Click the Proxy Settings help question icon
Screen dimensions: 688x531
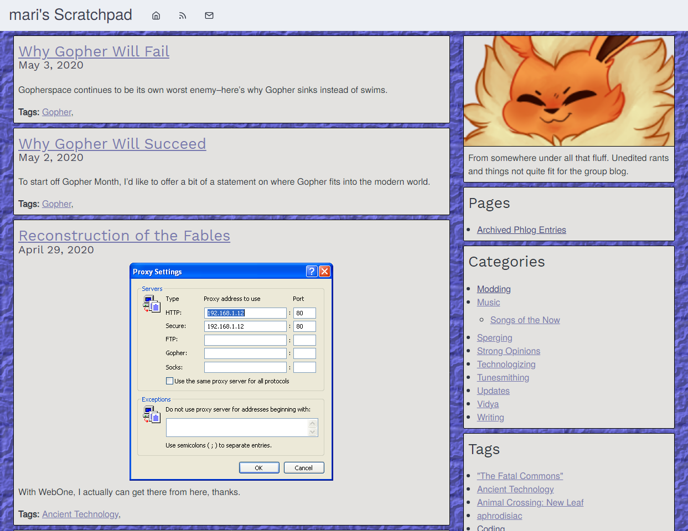click(x=312, y=271)
